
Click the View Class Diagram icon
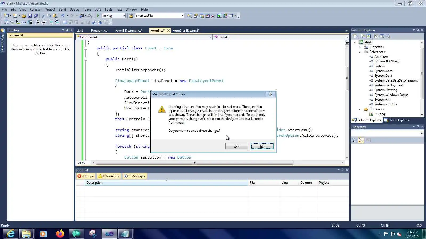(x=388, y=36)
